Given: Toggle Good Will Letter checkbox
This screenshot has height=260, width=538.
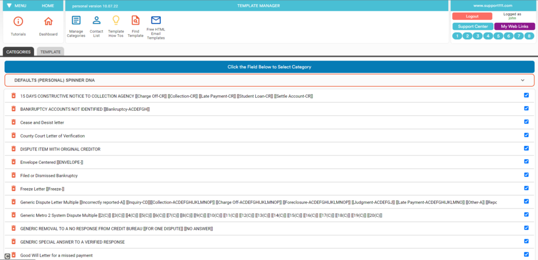Looking at the screenshot, I should tap(526, 254).
